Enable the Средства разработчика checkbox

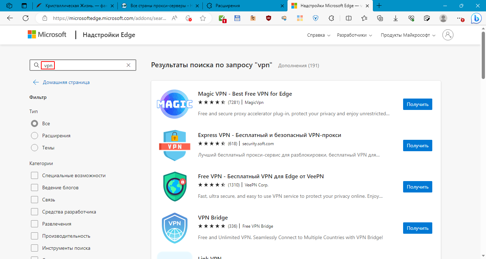coord(35,212)
